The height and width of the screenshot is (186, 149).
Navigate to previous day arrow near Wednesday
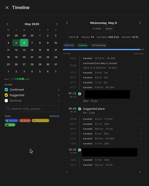point(67,23)
